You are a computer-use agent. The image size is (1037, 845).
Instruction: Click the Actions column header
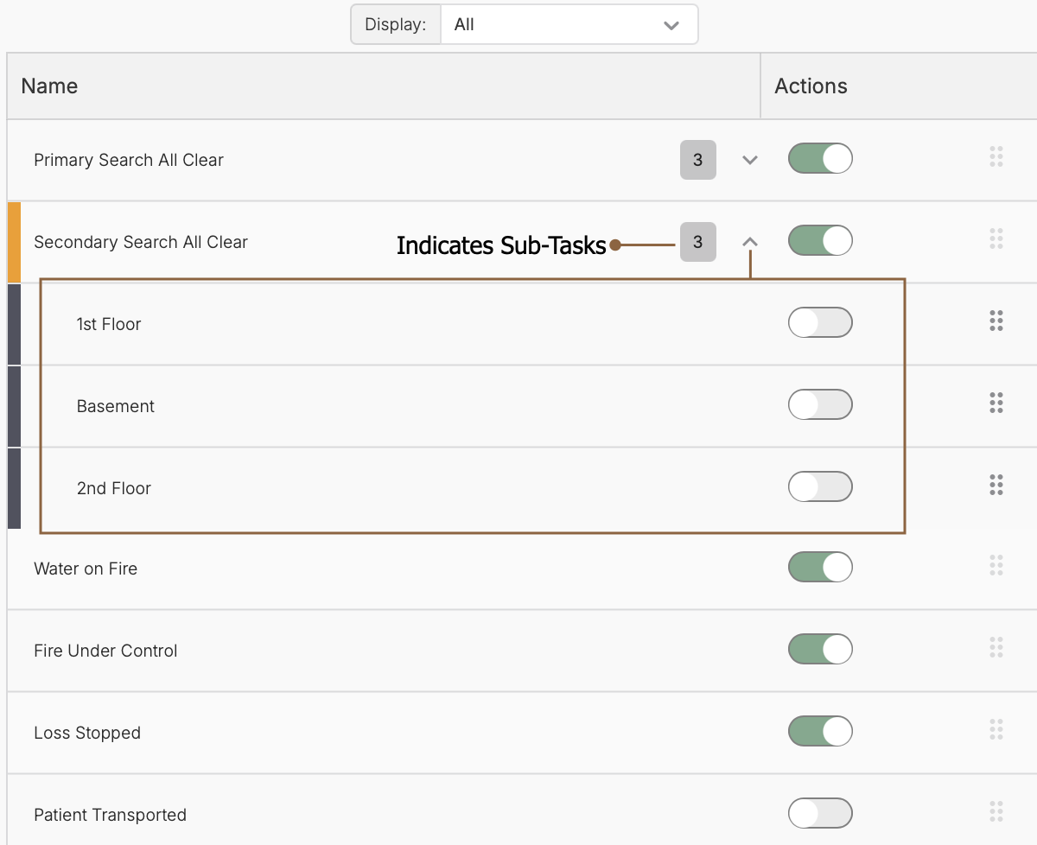(x=811, y=86)
